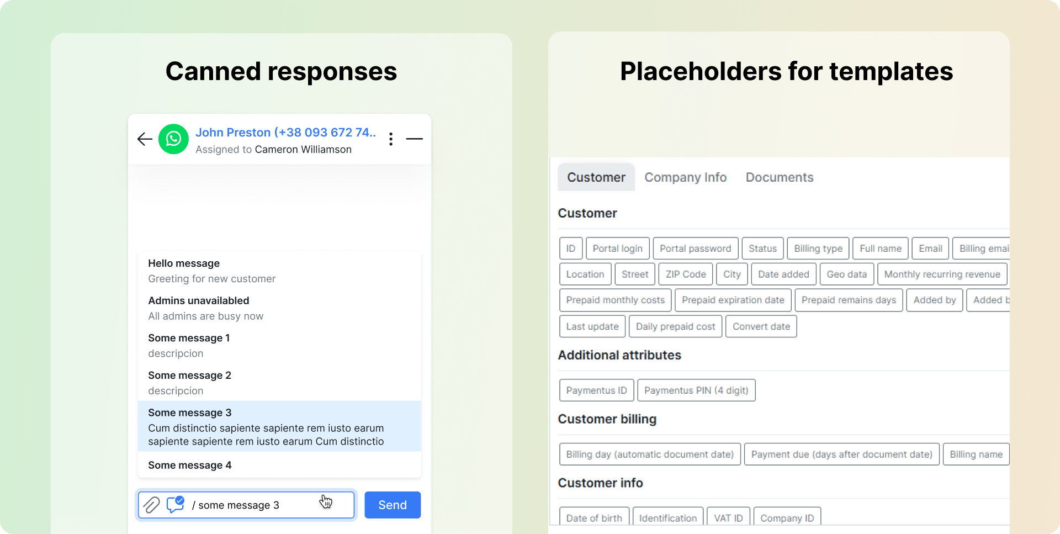Open the Documents tab
Screen dimensions: 1060x534
click(780, 177)
